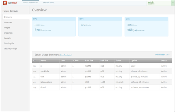This screenshot has width=175, height=112.
Task: Click the OpenStack logo
Action: click(10, 3)
